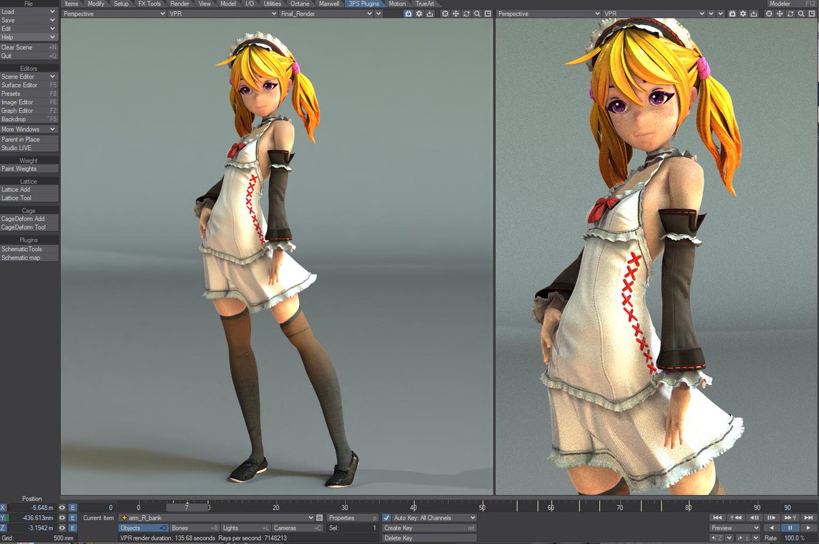
Task: Open the item list icon beside Current Item
Action: click(x=319, y=518)
